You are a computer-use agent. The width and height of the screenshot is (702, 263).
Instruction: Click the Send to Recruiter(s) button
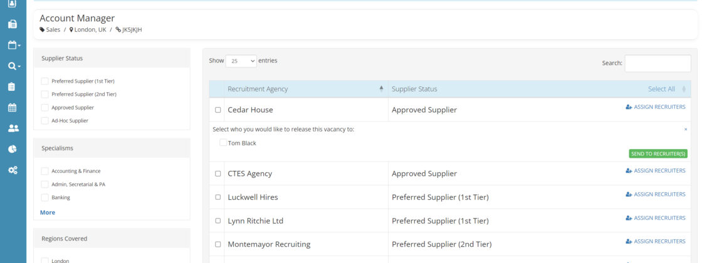pos(657,153)
